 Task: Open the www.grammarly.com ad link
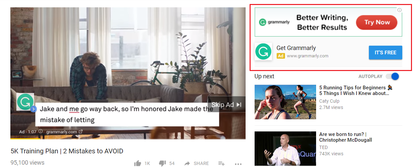click(307, 56)
